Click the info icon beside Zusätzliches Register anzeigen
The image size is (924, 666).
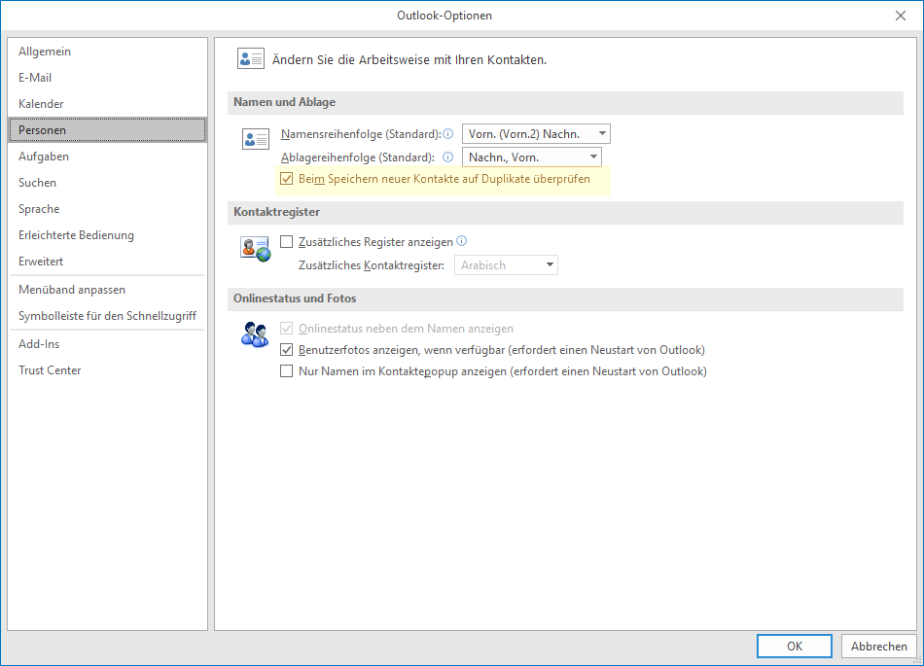(x=462, y=240)
